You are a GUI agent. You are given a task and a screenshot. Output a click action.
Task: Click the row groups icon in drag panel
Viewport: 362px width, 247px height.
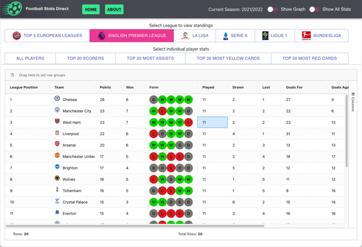pyautogui.click(x=12, y=75)
